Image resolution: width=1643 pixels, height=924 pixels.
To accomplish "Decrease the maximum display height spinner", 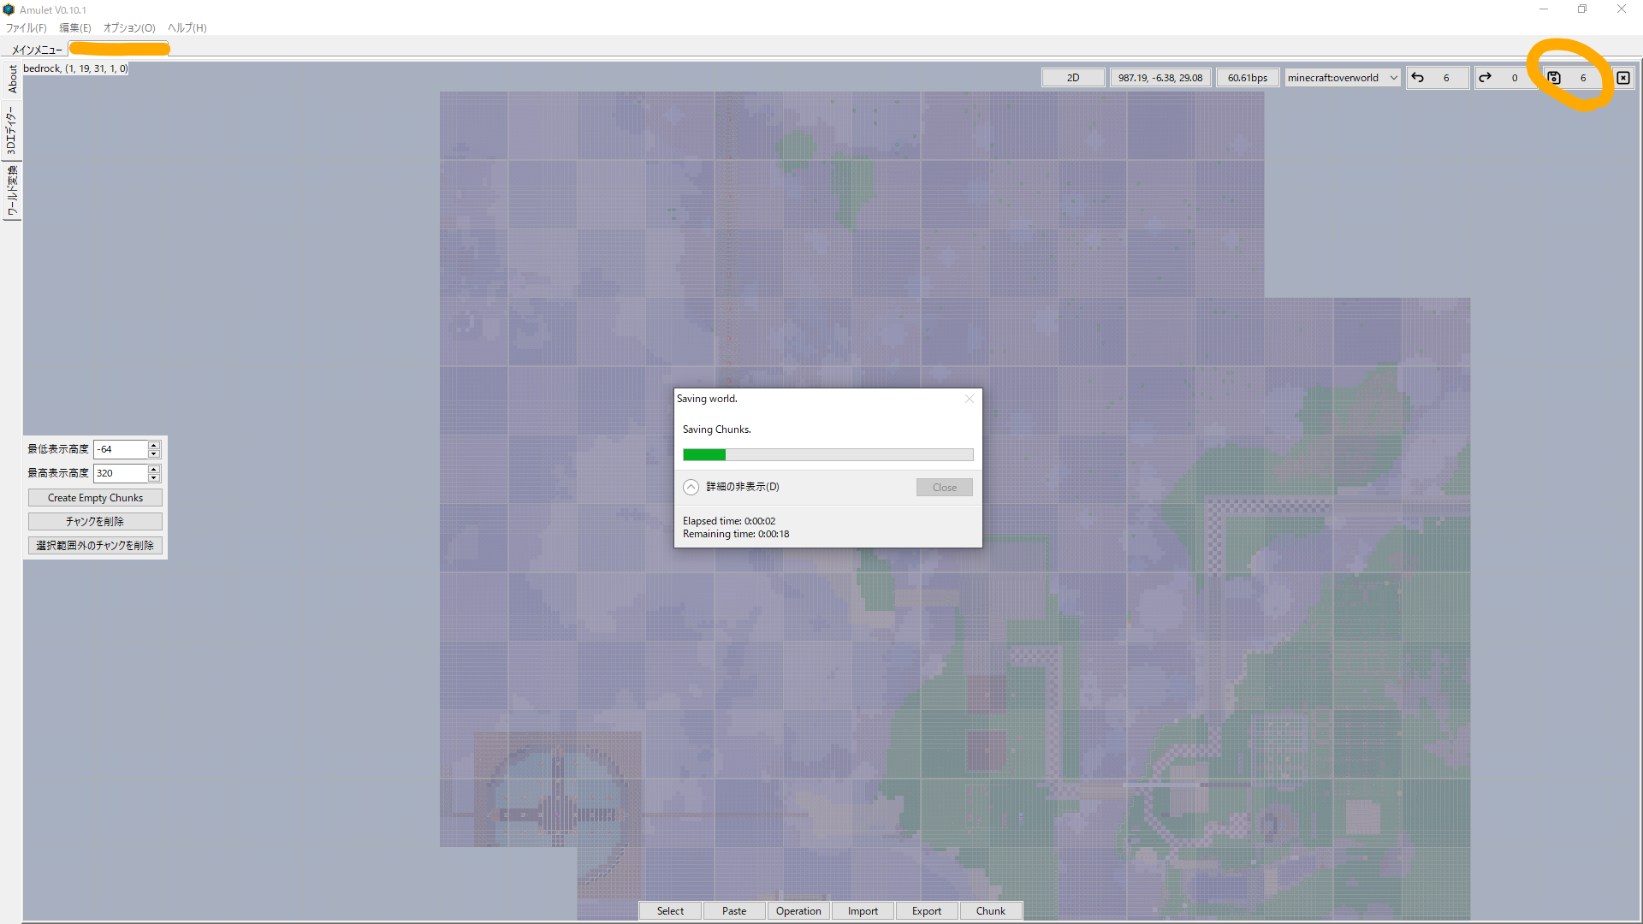I will pyautogui.click(x=154, y=477).
